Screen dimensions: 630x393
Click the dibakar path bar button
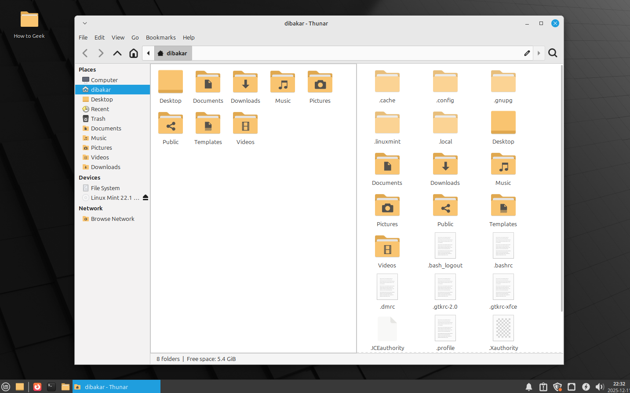point(173,53)
